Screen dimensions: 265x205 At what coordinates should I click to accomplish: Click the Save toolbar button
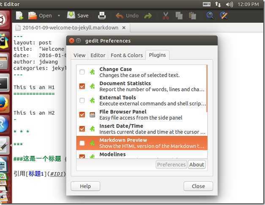coord(78,15)
